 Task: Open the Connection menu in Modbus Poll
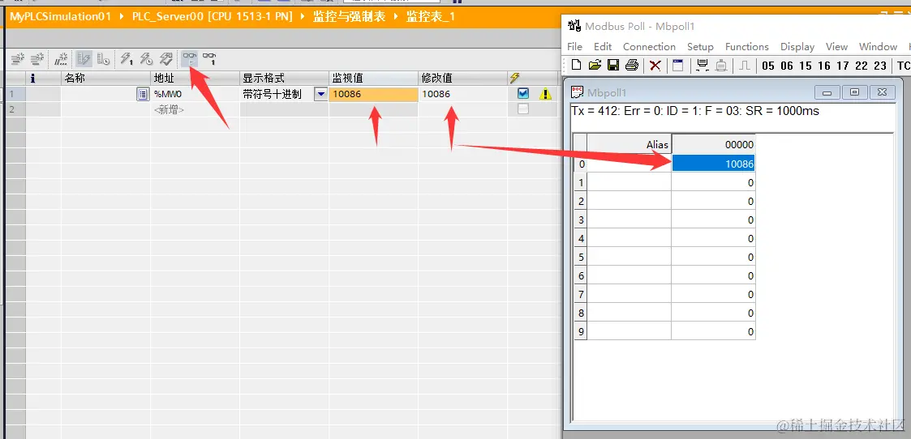(649, 46)
